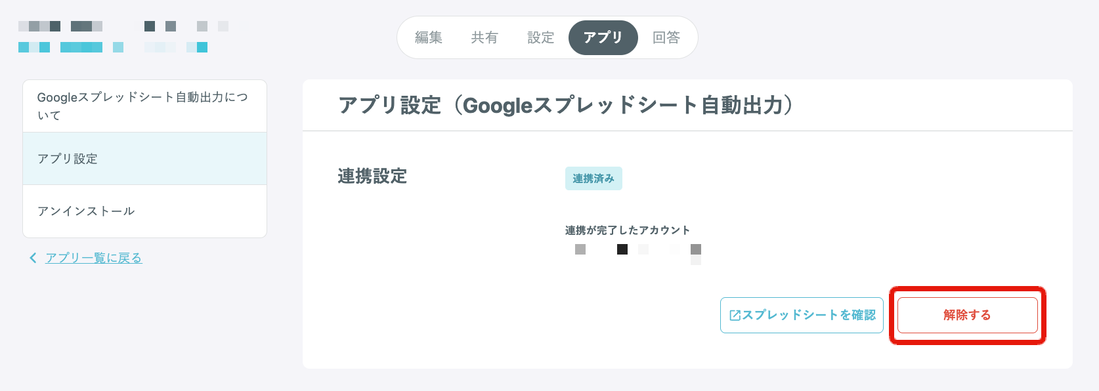
Task: Click the external-link icon in スプレッドシートを確認
Action: click(x=735, y=316)
